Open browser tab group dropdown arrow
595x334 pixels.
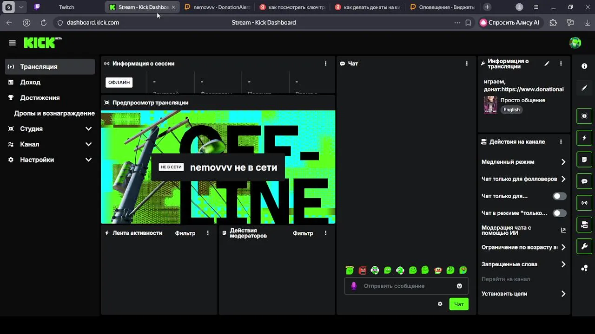(21, 7)
